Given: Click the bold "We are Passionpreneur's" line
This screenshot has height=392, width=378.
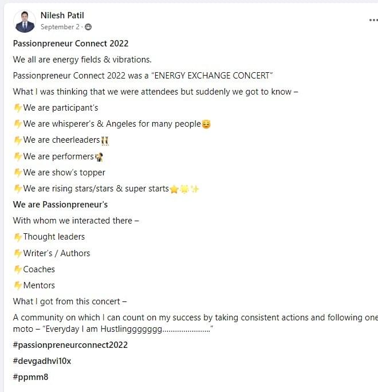Looking at the screenshot, I should pyautogui.click(x=60, y=205).
